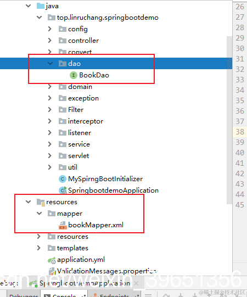Close the SpringbootdemoApplication debug tab
247x297 pixels.
pos(136,283)
